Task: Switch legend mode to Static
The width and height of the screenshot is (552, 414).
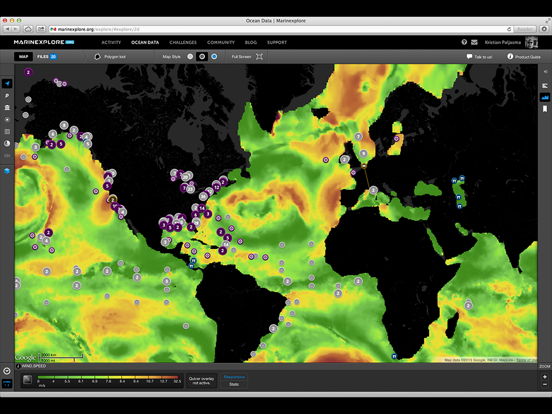Action: pyautogui.click(x=234, y=384)
